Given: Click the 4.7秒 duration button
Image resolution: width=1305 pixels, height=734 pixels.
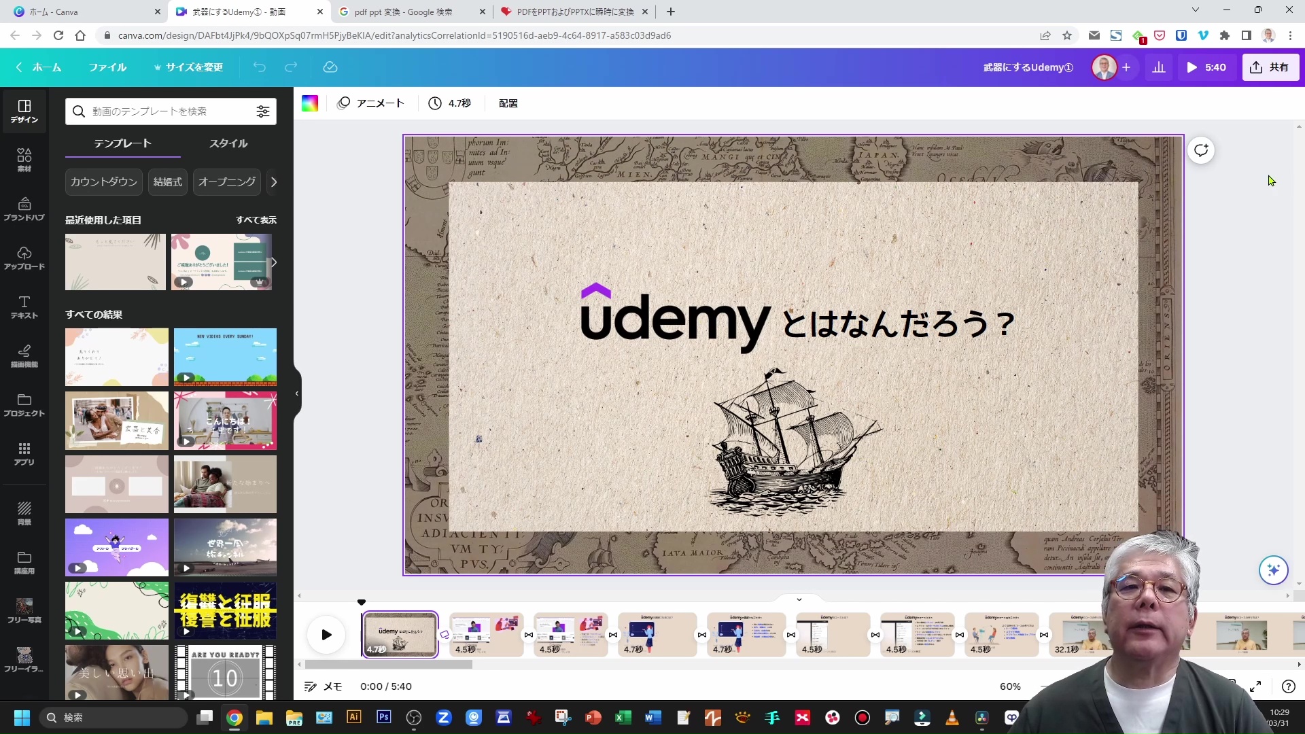Looking at the screenshot, I should click(449, 103).
